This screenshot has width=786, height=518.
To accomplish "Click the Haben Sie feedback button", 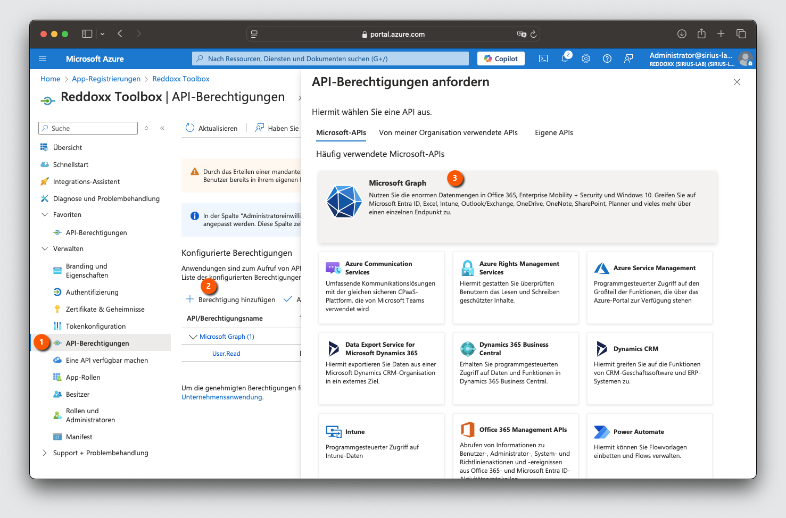I will point(277,128).
